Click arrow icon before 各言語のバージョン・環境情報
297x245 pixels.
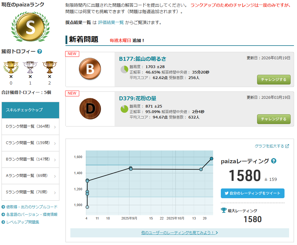3,215
